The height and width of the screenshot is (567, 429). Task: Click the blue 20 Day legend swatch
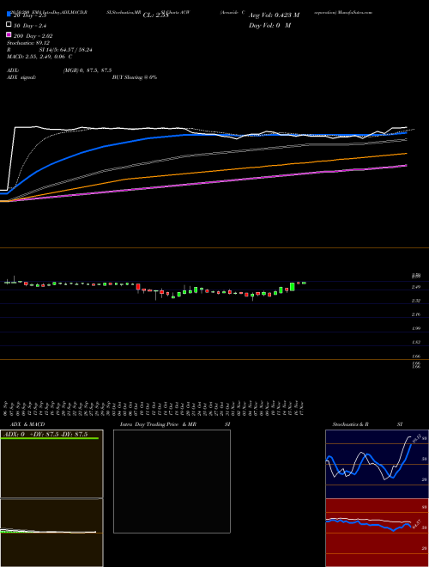9,14
